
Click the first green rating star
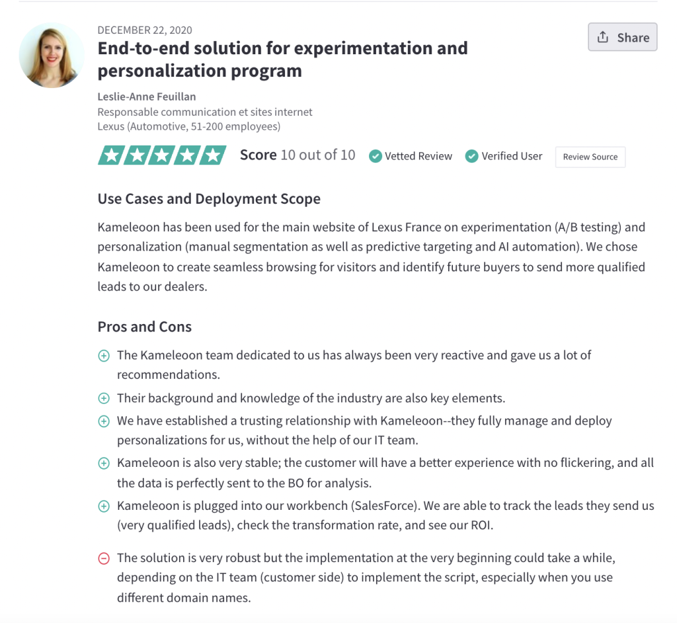[x=111, y=155]
